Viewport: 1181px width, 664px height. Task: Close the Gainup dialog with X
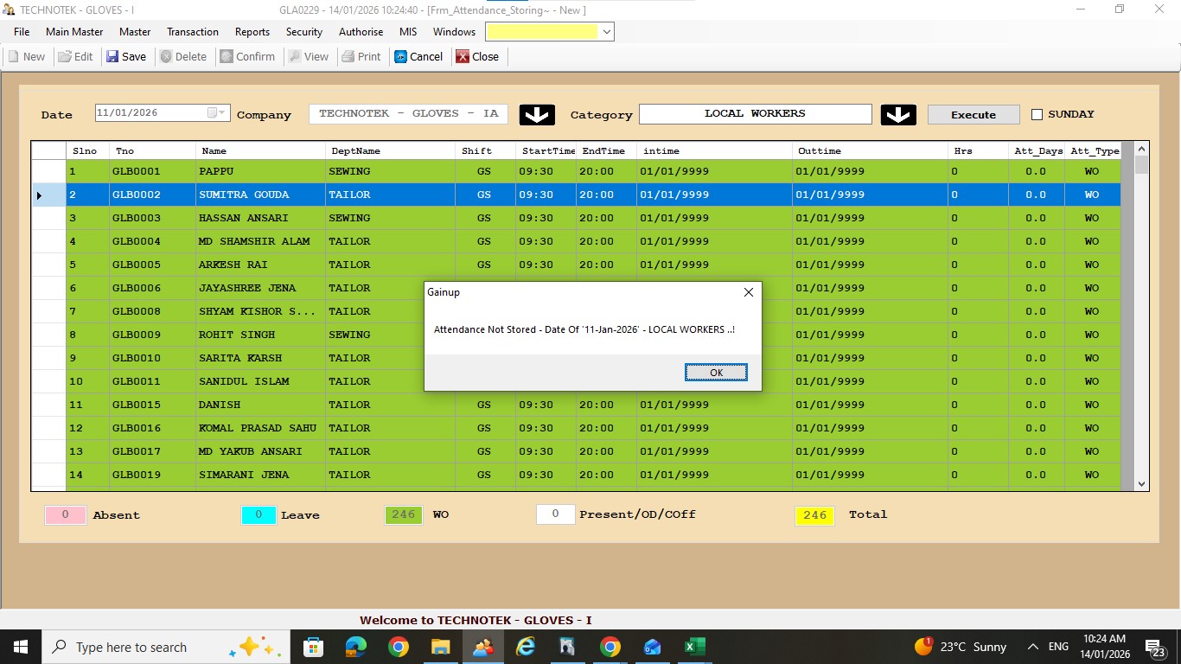tap(749, 292)
